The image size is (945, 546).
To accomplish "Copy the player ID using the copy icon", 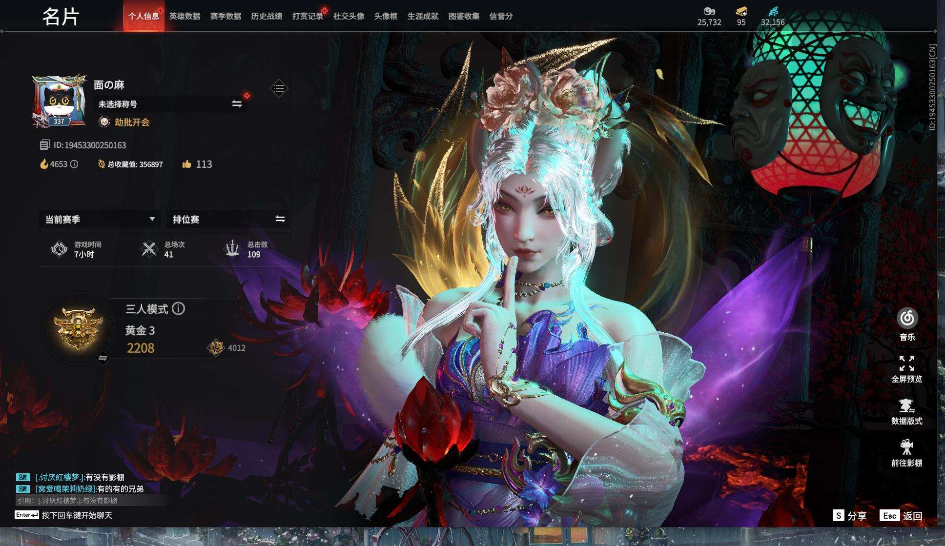I will [x=44, y=144].
